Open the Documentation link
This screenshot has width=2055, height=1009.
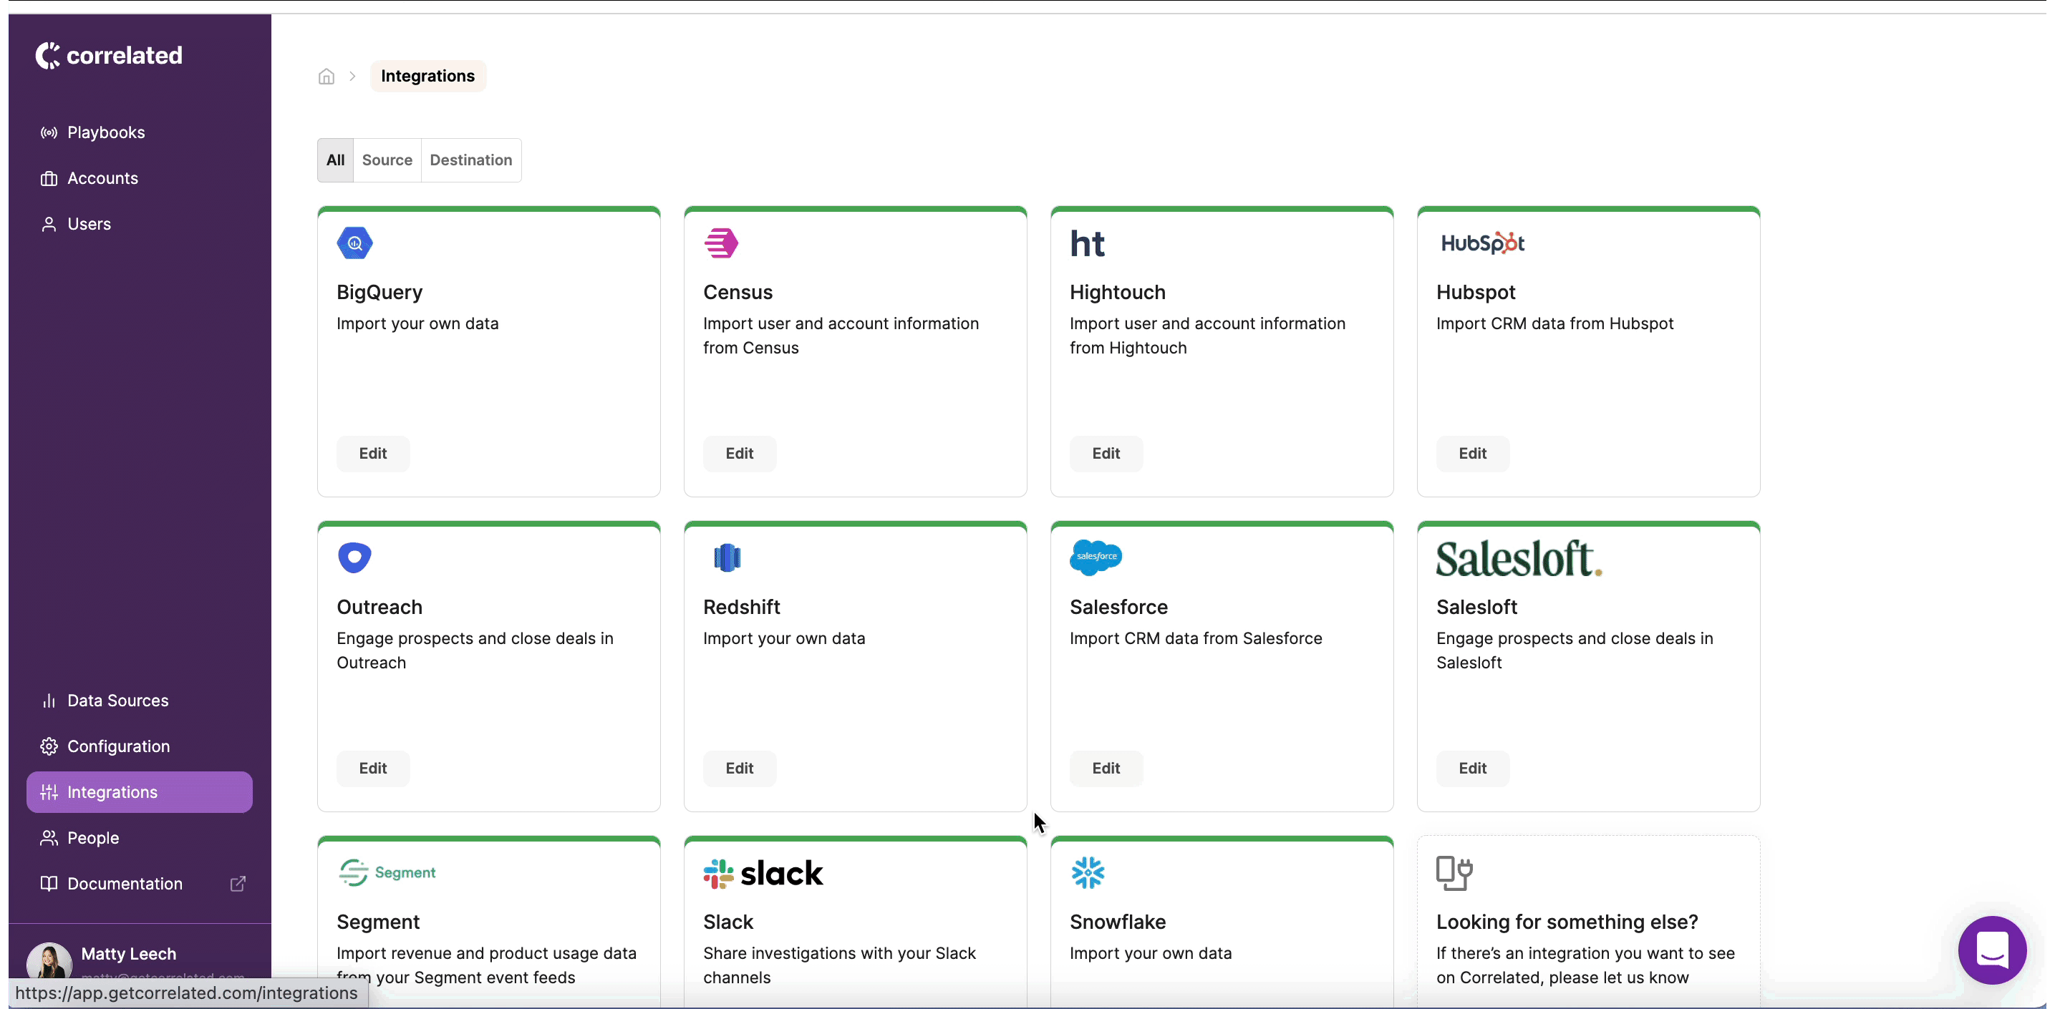140,884
